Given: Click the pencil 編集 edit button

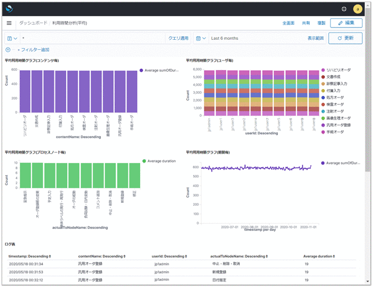Looking at the screenshot, I should (346, 23).
